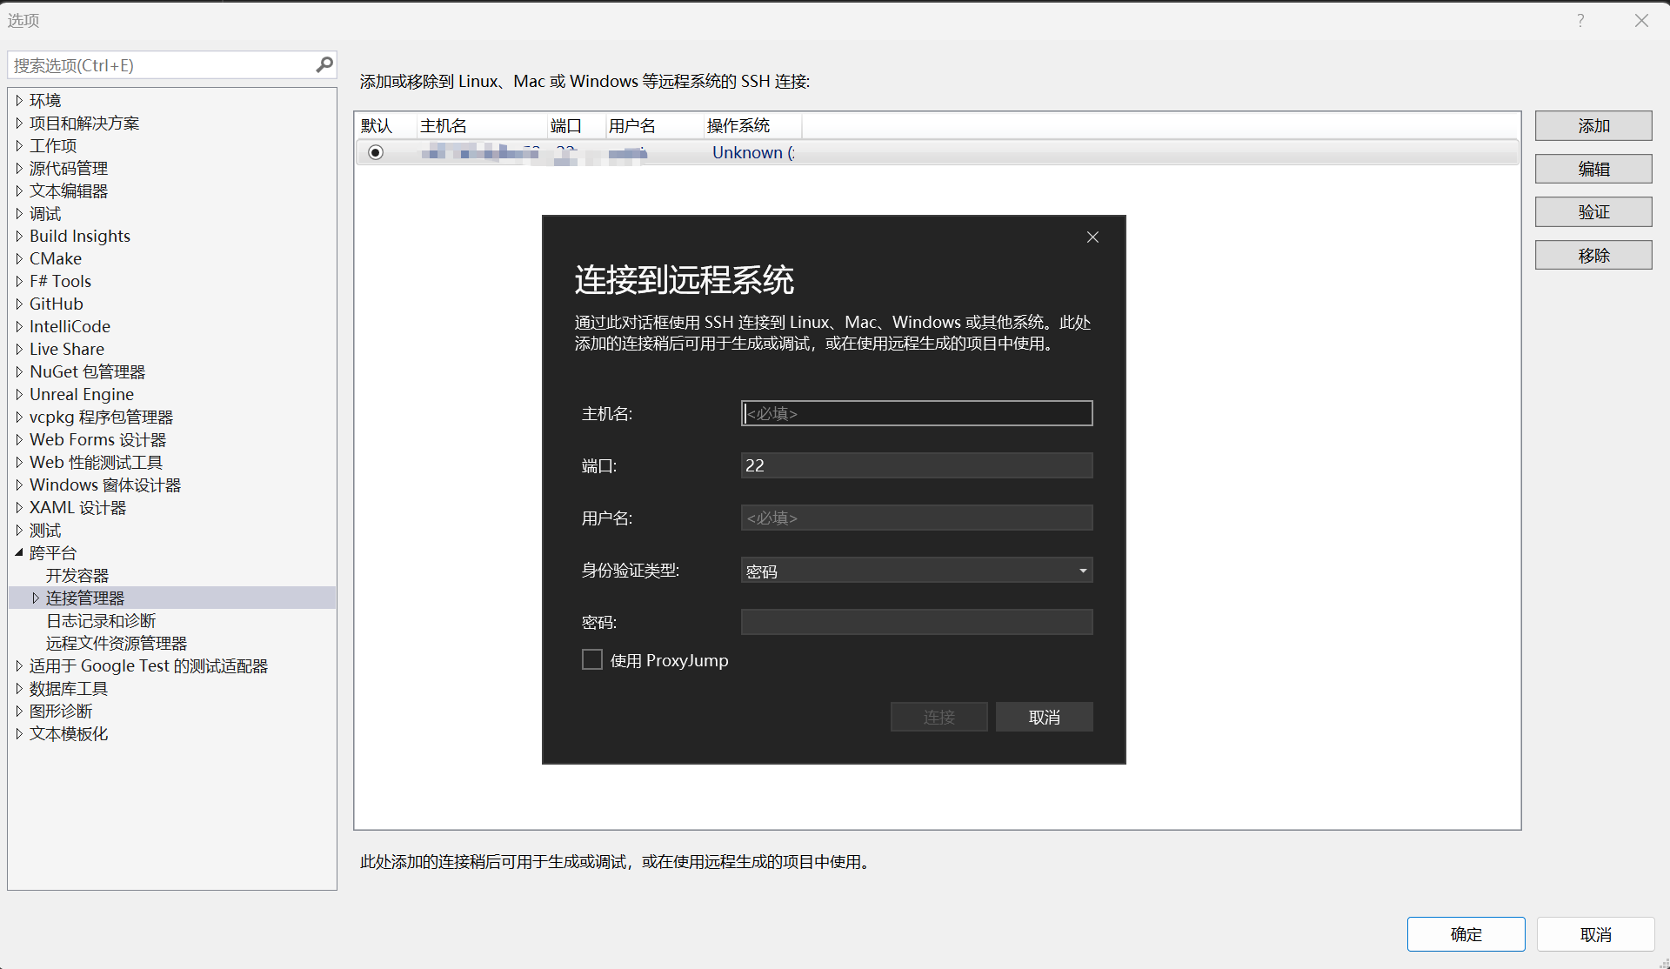The height and width of the screenshot is (969, 1670).
Task: Select the default connection radio button
Action: click(x=376, y=152)
